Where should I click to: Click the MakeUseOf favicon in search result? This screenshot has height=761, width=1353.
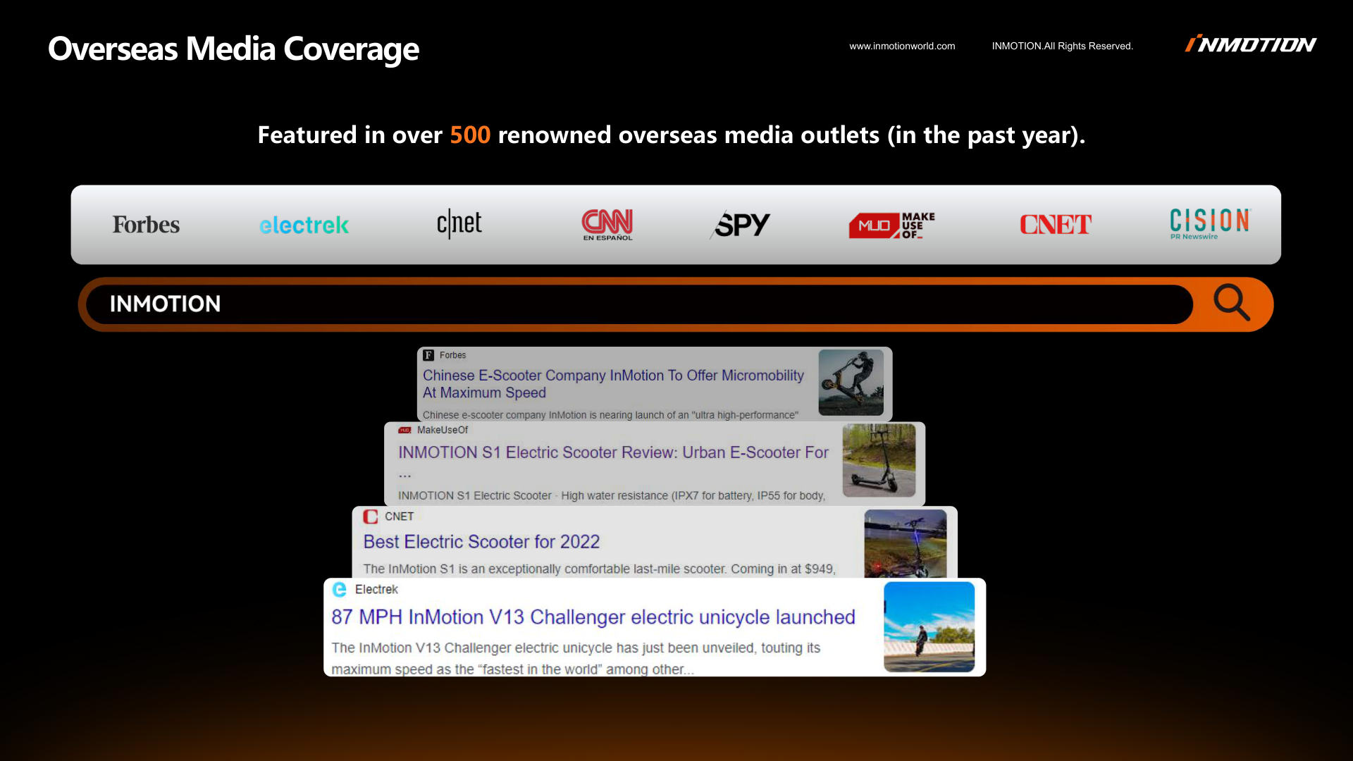tap(404, 430)
